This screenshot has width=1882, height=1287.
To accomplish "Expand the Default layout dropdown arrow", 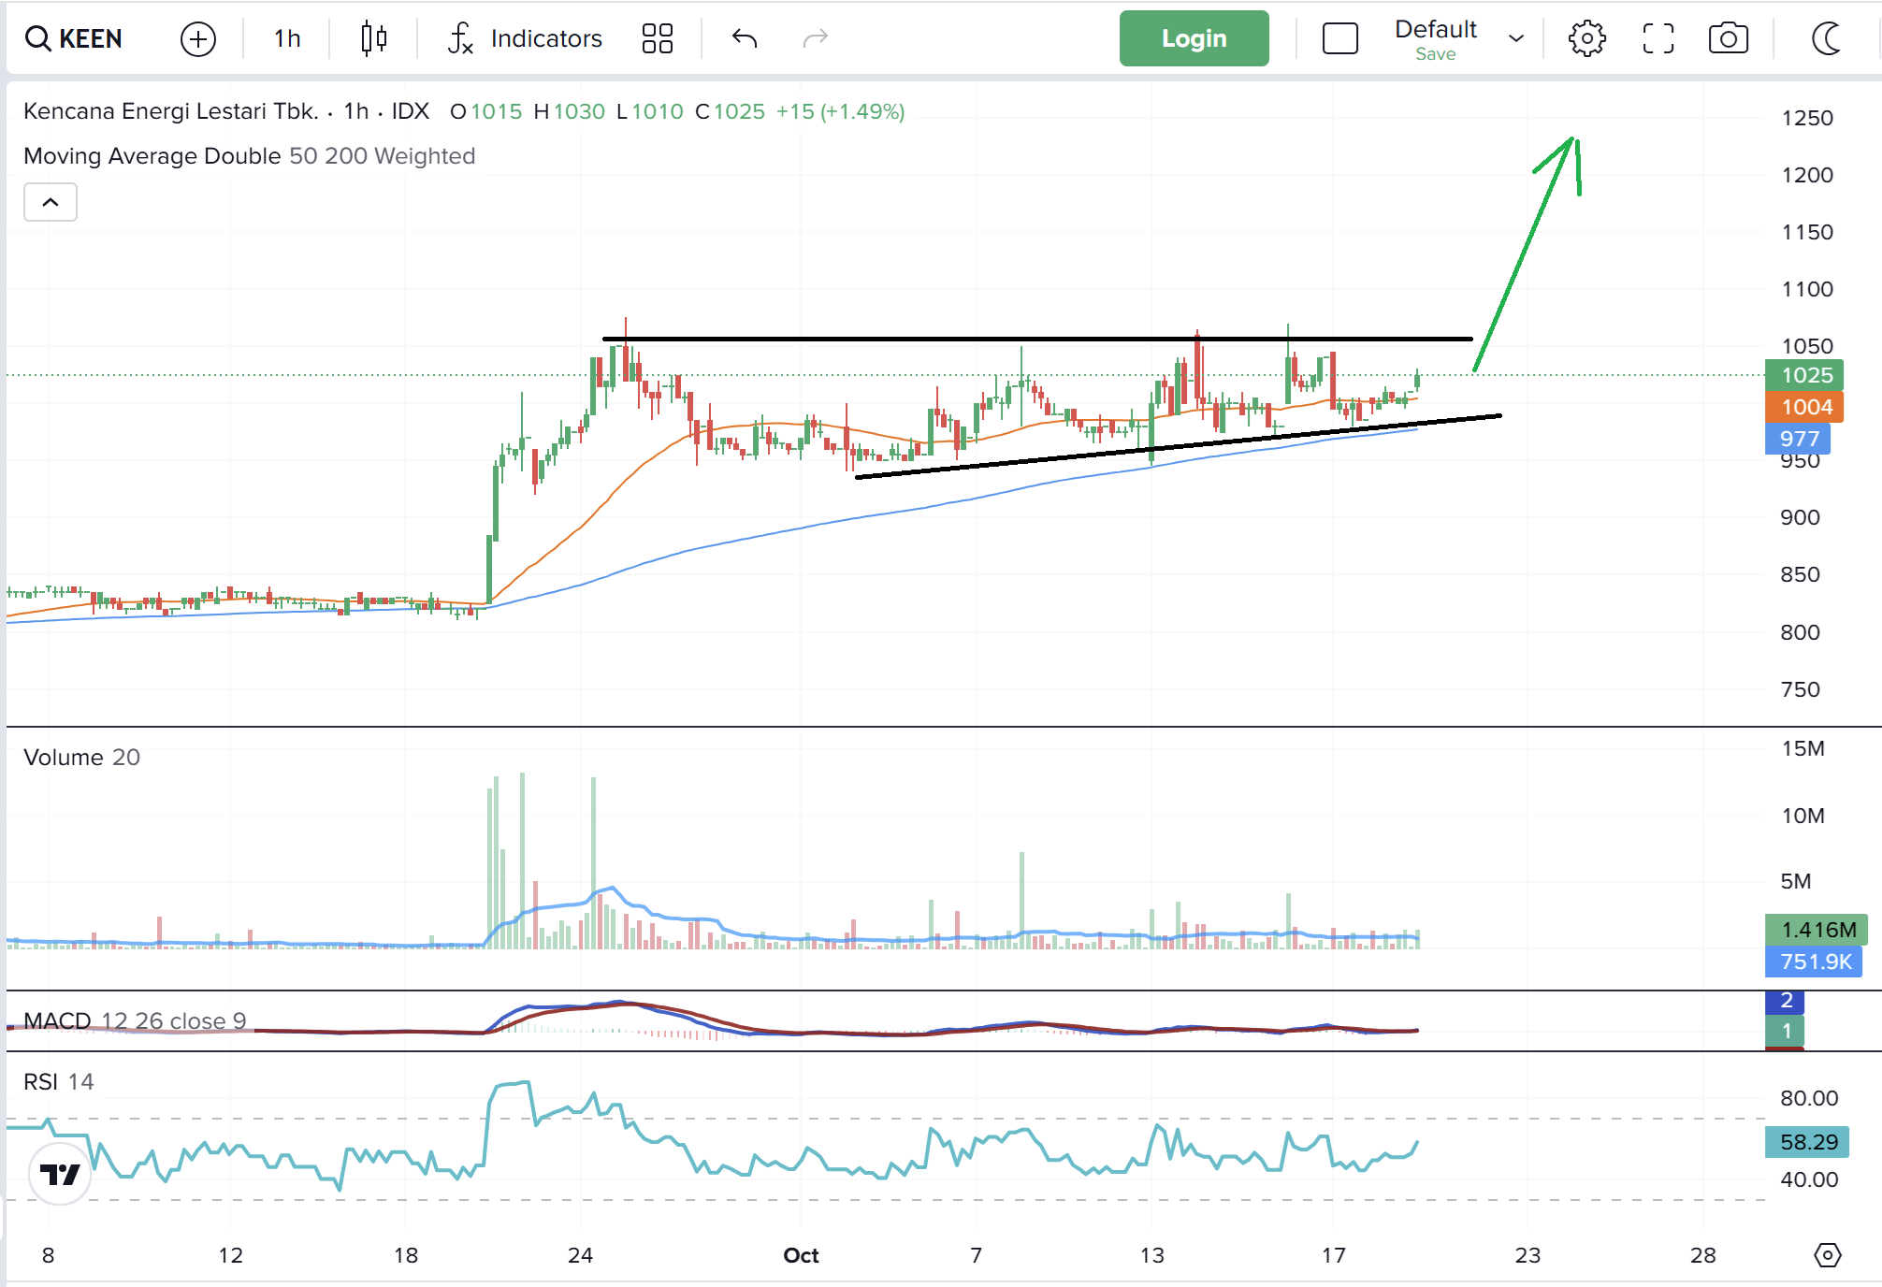I will [1516, 38].
